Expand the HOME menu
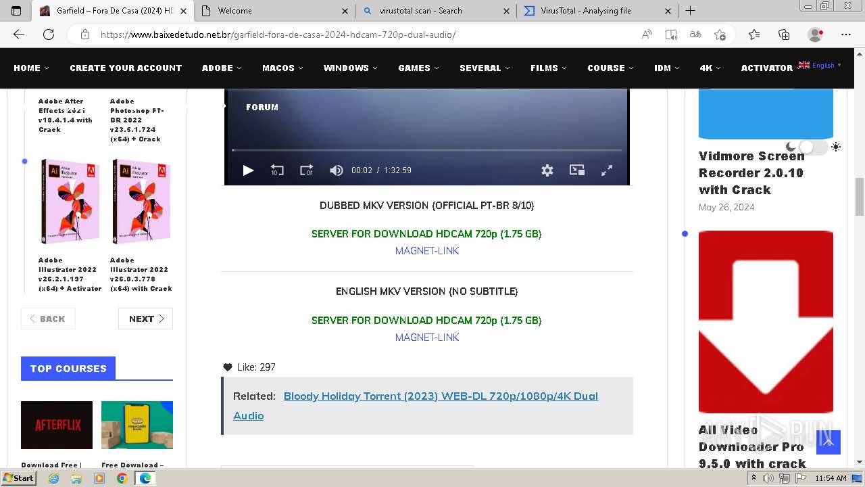 pyautogui.click(x=31, y=68)
